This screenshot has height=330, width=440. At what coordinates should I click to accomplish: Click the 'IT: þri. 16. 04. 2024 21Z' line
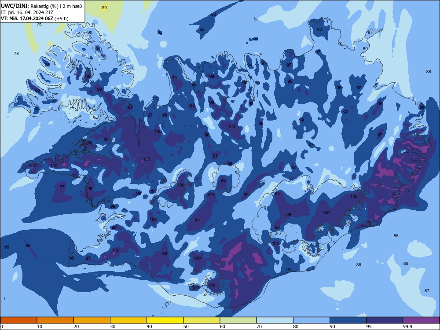pyautogui.click(x=27, y=12)
